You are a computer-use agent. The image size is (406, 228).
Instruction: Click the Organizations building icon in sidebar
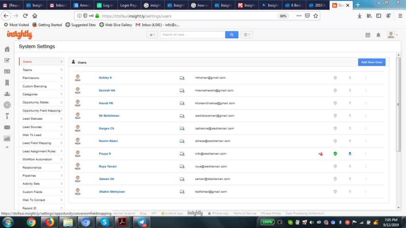coord(7,83)
